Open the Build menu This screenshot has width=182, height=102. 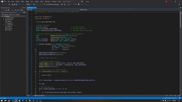point(22,1)
